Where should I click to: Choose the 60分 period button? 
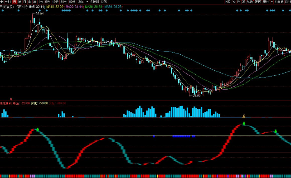pyautogui.click(x=72, y=2)
